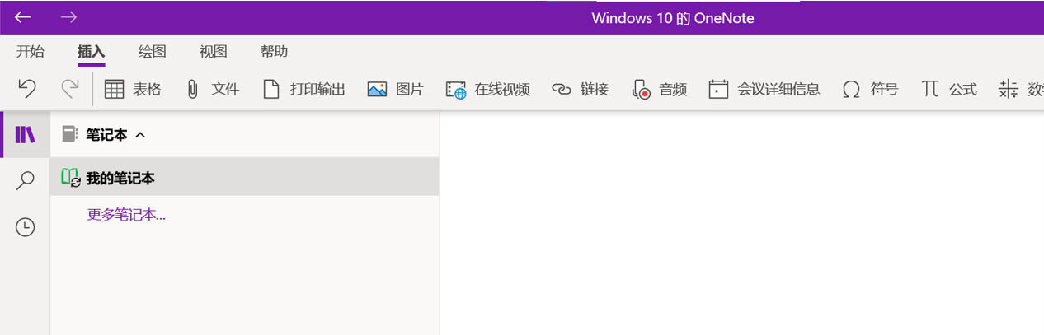Click the green 我的笔记本 sync icon

(x=71, y=178)
